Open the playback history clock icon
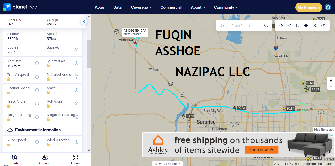 (x=314, y=26)
